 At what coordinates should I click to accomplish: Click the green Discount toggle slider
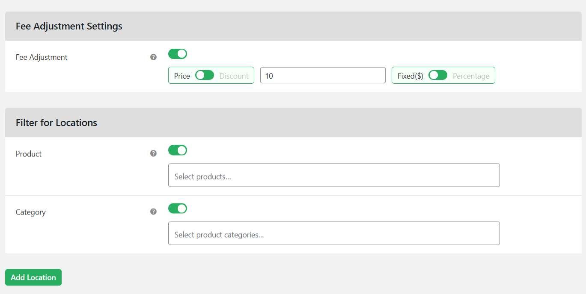coord(204,75)
